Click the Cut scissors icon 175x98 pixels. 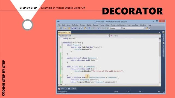click(79, 28)
